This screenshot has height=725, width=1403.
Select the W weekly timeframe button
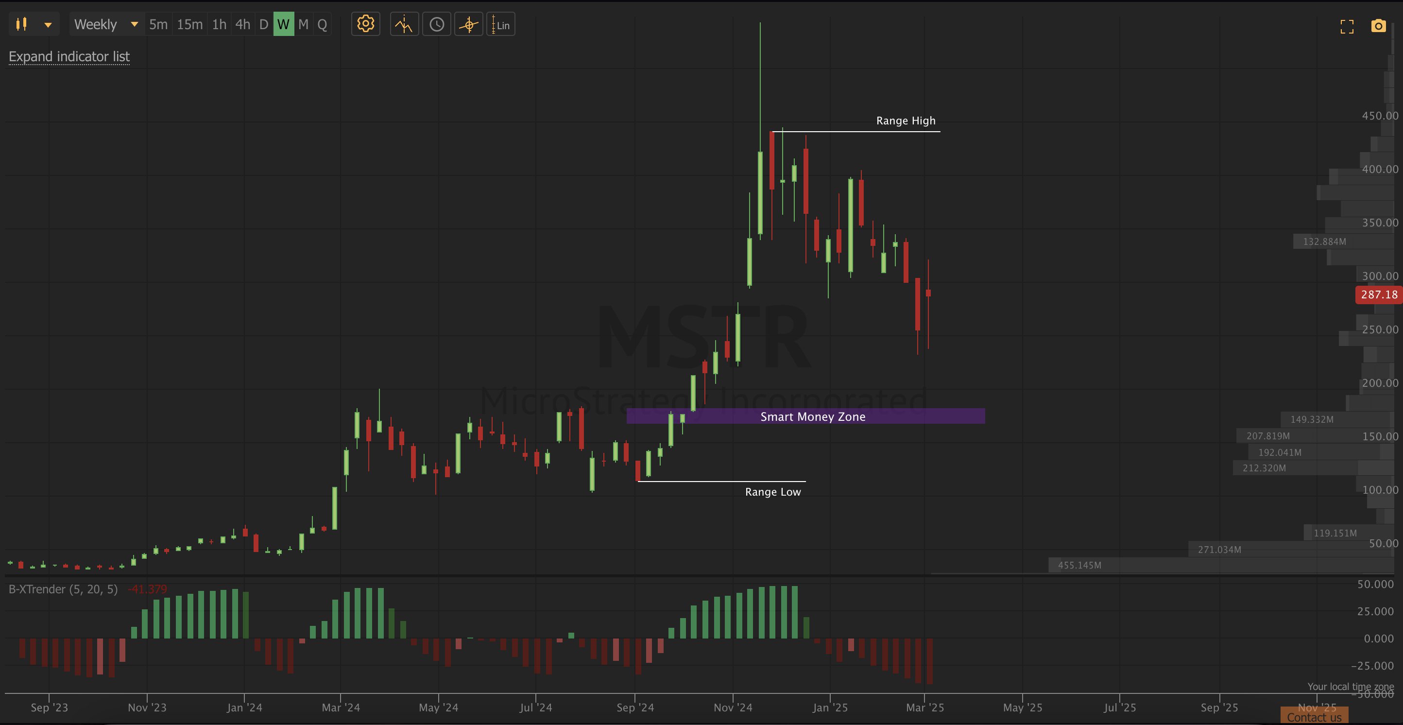[x=283, y=24]
